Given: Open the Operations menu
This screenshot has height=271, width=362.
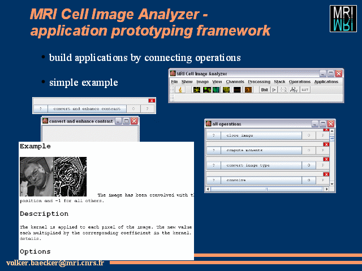Looking at the screenshot, I should [300, 82].
